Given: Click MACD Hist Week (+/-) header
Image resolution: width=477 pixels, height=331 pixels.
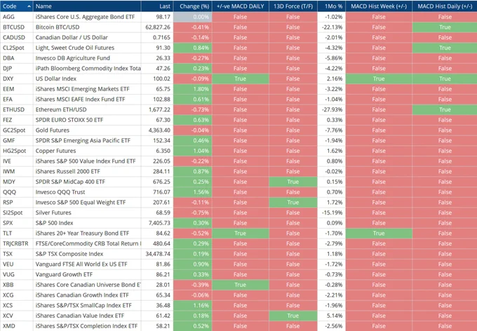Looking at the screenshot, I should [379, 6].
